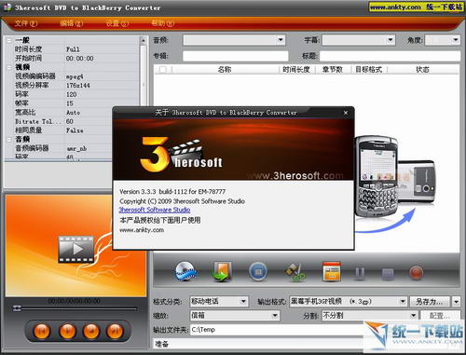Click the 章节数 column header
Screen dimensions: 466x355
click(333, 70)
